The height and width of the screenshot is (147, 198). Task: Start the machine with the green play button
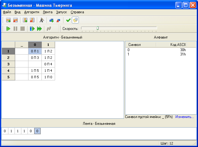click(8, 29)
